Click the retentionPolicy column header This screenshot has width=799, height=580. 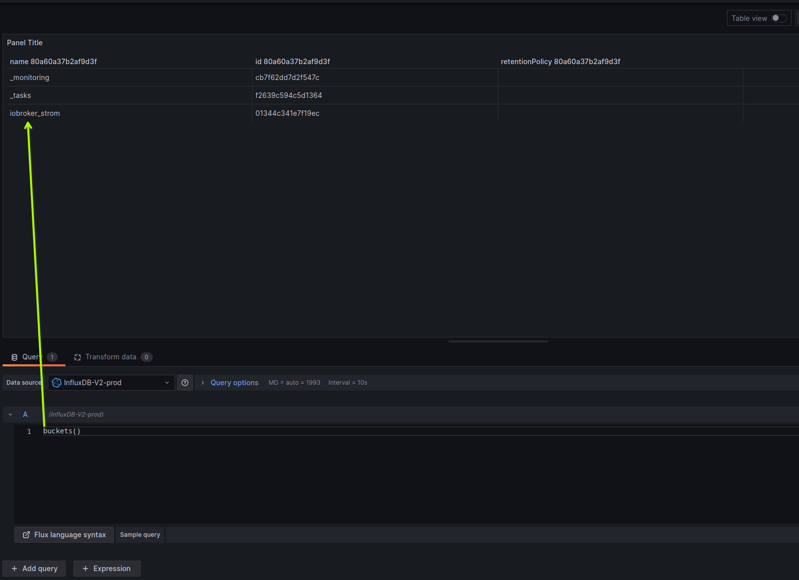[x=560, y=62]
